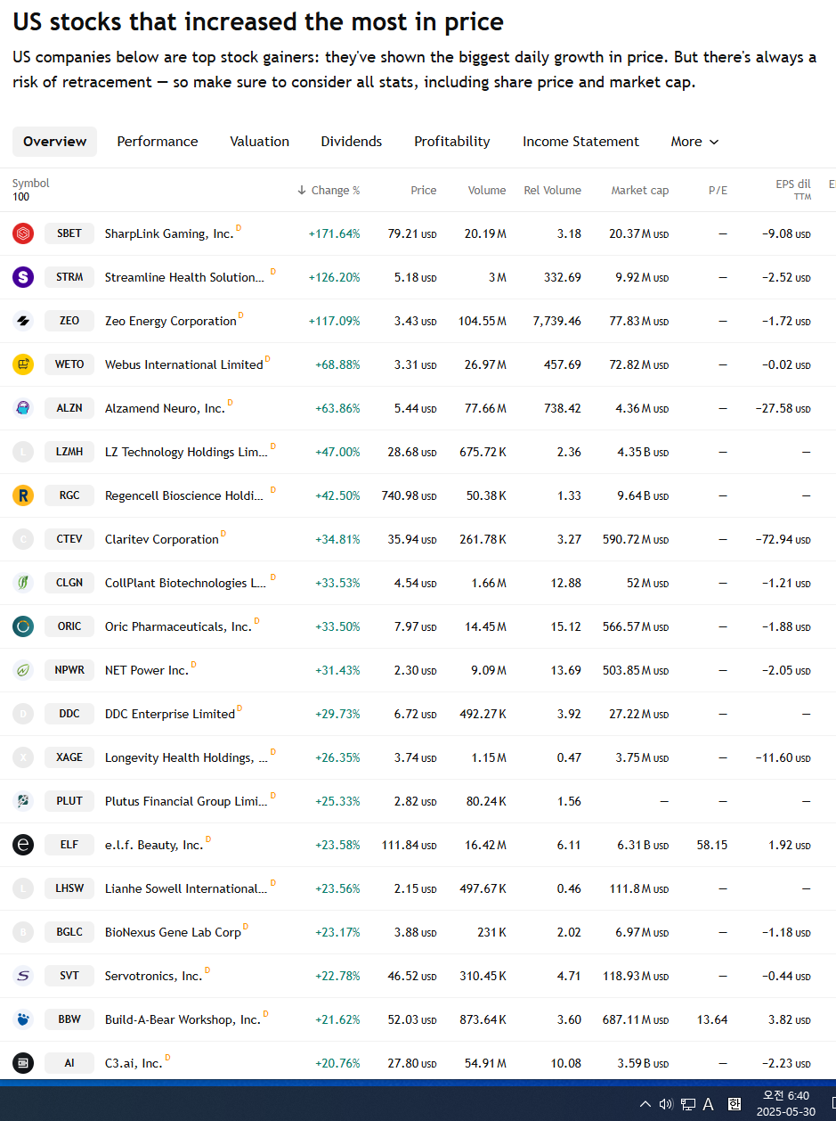Open the taskbar network icon

[x=688, y=1104]
